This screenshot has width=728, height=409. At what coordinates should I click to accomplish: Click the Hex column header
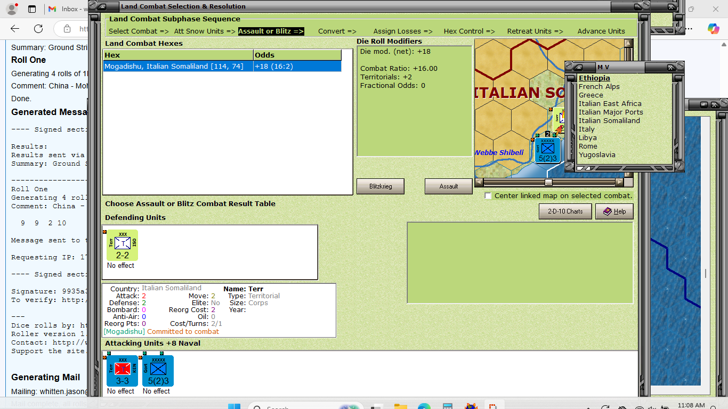click(x=178, y=55)
